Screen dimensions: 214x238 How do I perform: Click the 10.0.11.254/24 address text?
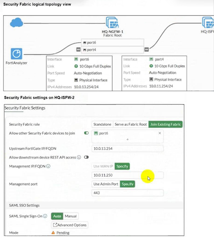tap(161, 86)
